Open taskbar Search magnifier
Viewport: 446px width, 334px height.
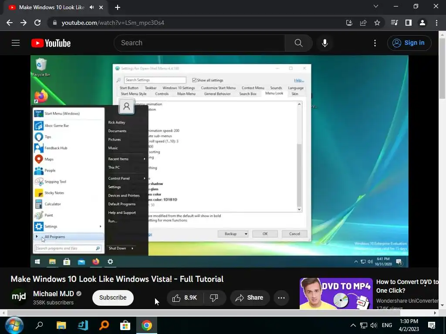coord(39,325)
